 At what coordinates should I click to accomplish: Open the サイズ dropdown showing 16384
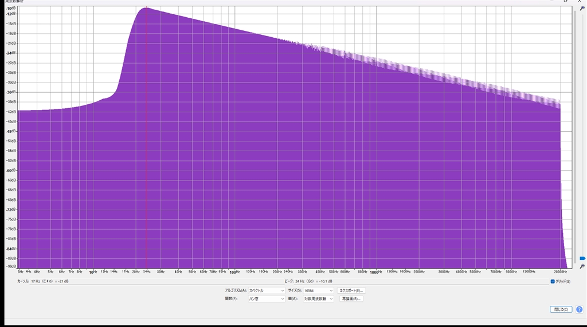[x=318, y=290]
